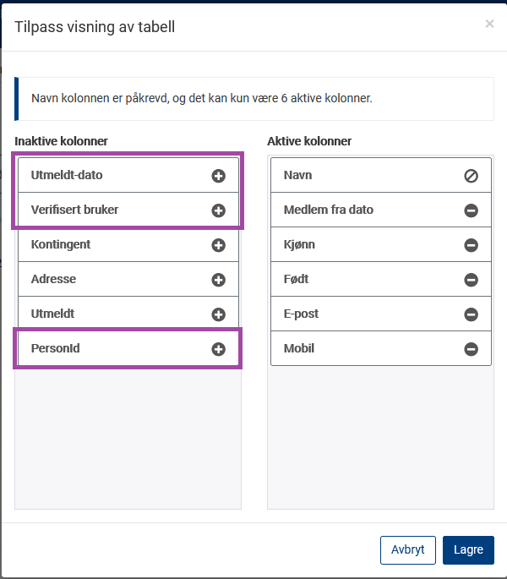Click the minus icon next to Født
Viewport: 507px width, 579px height.
click(x=471, y=280)
